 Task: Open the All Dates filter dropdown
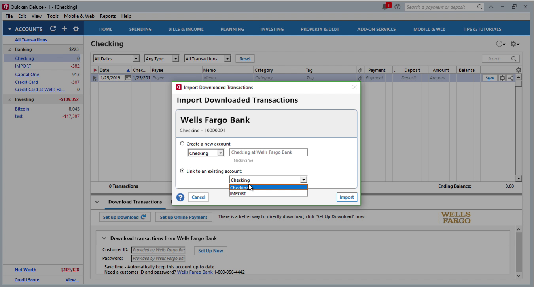(x=116, y=59)
